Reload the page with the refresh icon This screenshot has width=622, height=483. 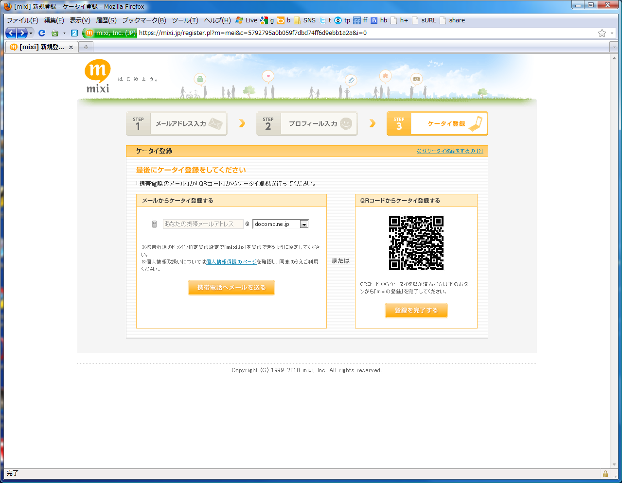point(42,33)
